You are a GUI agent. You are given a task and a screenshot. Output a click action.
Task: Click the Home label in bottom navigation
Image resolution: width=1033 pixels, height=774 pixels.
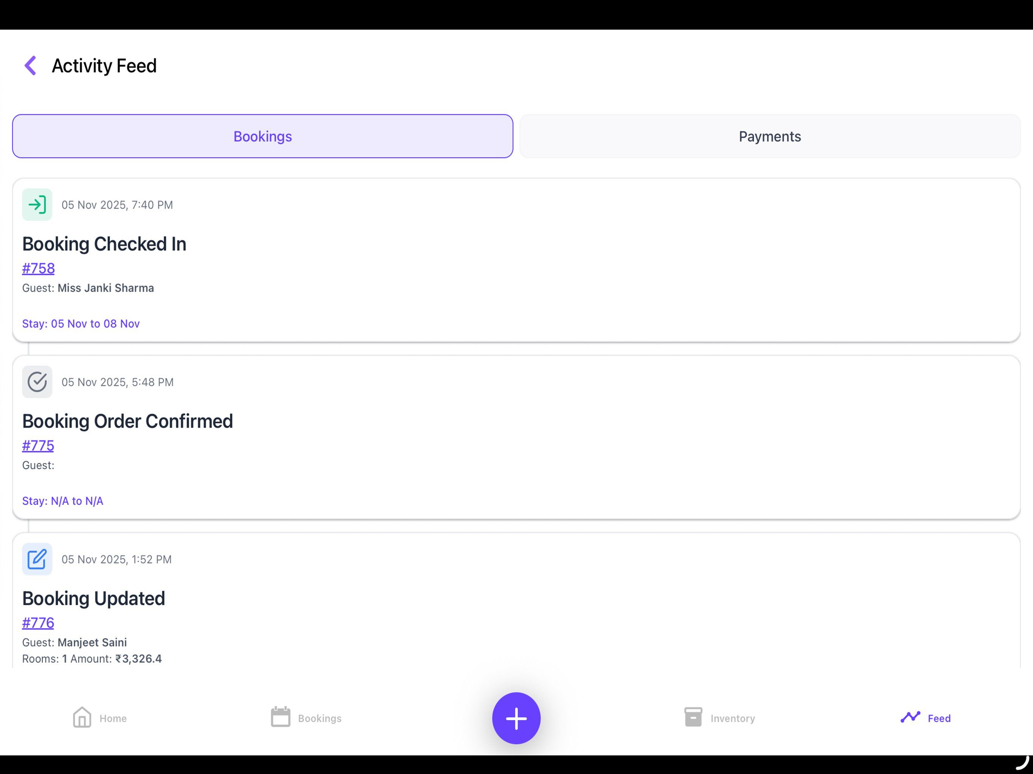pos(113,718)
